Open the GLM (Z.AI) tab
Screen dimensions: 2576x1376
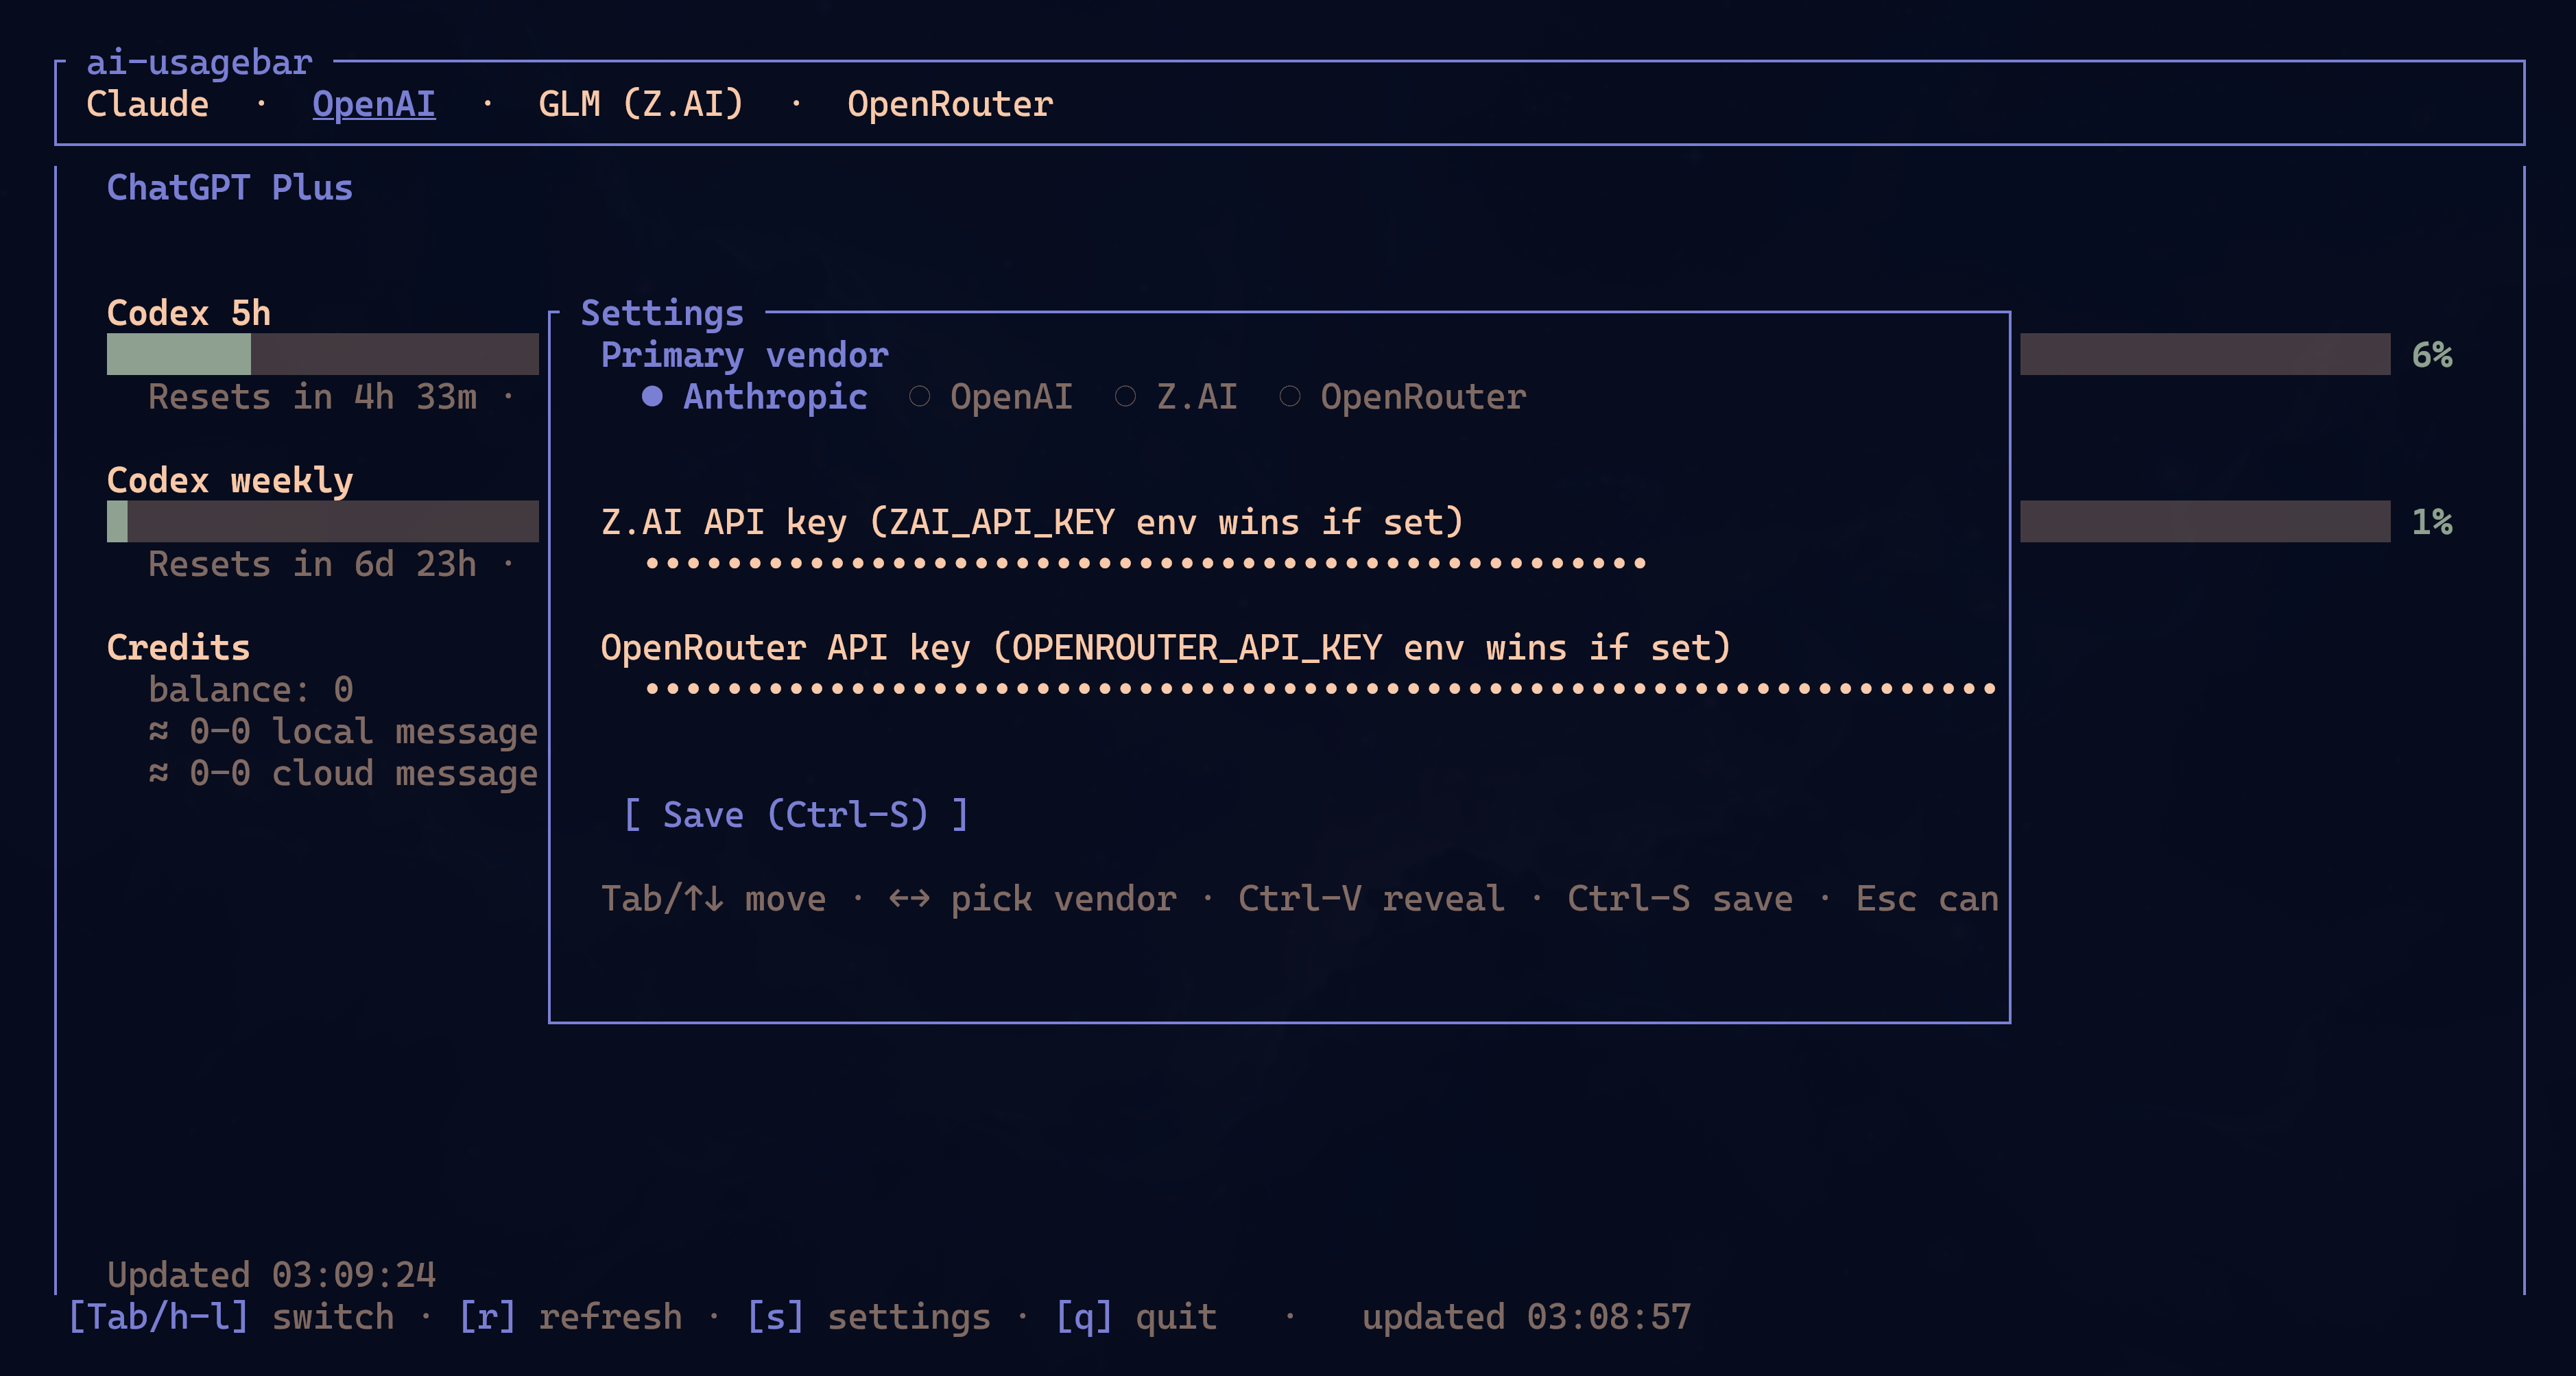click(641, 104)
